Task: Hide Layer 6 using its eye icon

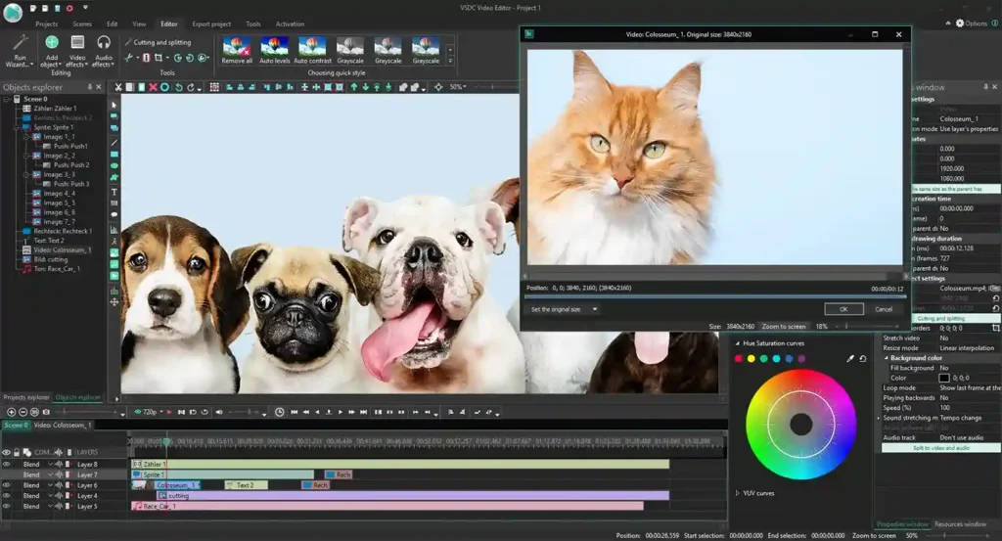Action: [x=7, y=485]
